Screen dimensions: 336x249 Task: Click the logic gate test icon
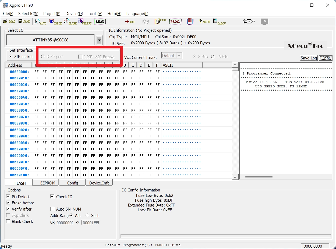click(x=249, y=22)
